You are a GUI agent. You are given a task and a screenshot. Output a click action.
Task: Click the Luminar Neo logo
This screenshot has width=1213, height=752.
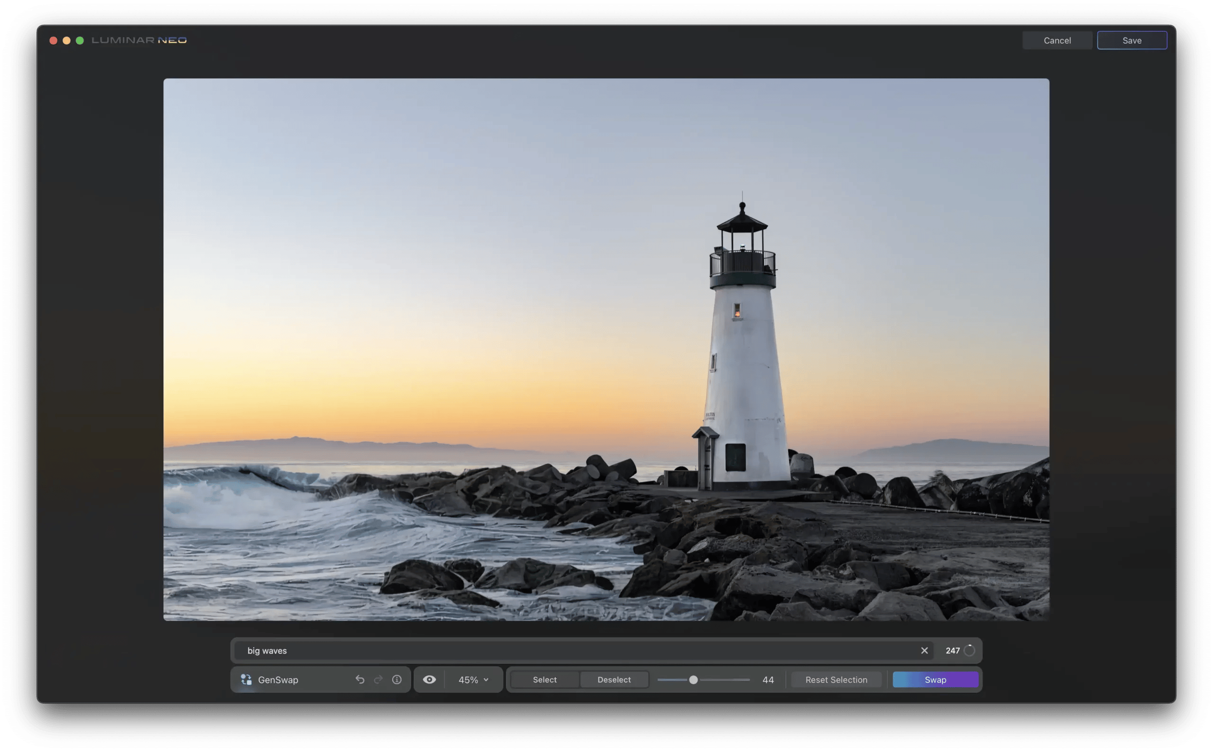click(x=139, y=40)
